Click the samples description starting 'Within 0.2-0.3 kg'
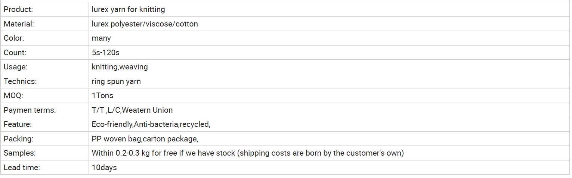The height and width of the screenshot is (178, 572). click(248, 153)
